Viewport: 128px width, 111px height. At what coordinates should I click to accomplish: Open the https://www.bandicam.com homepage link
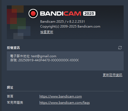(61, 96)
